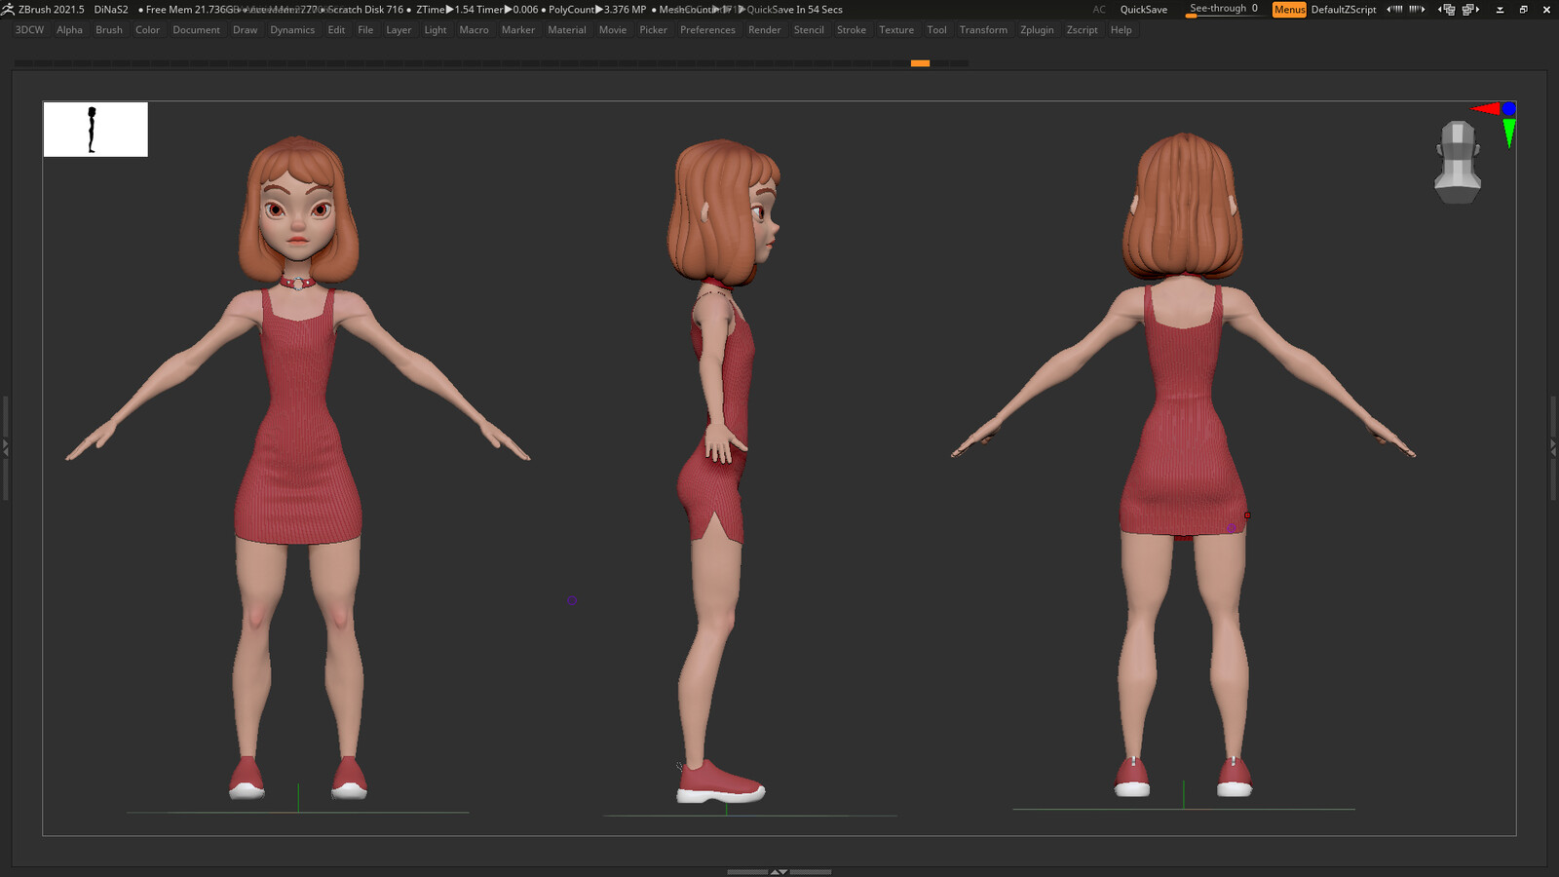Screen dimensions: 1559x877
Task: Click the 'DiNaS2' project name text
Action: [x=111, y=10]
